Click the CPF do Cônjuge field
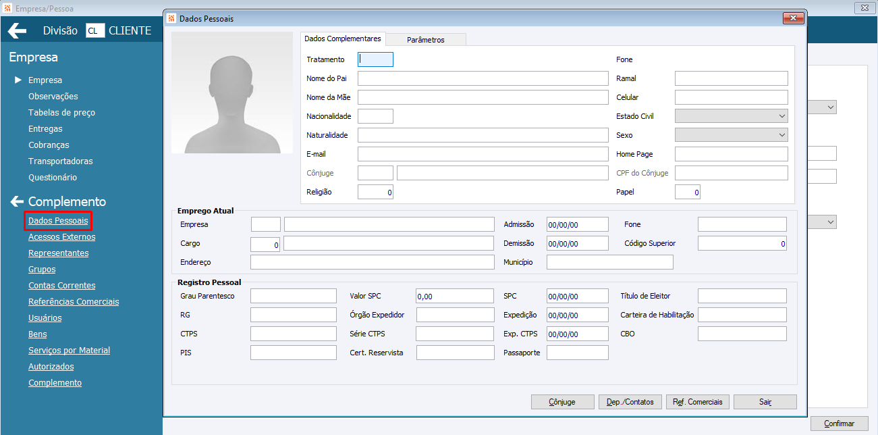Image resolution: width=878 pixels, height=435 pixels. (x=732, y=173)
